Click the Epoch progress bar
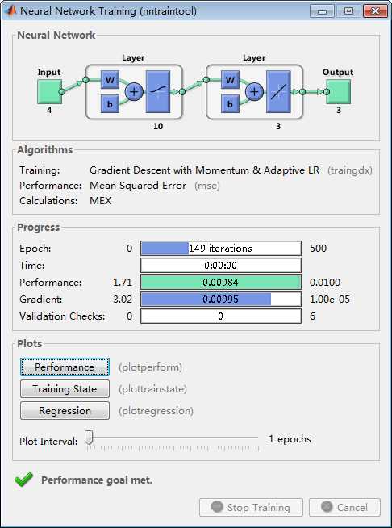392x528 pixels. coord(221,249)
